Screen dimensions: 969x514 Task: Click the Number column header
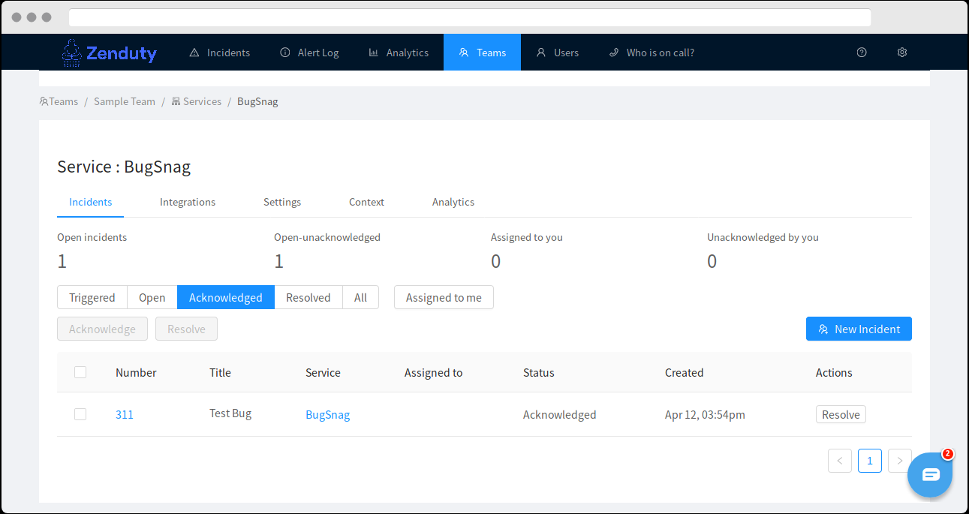(136, 372)
